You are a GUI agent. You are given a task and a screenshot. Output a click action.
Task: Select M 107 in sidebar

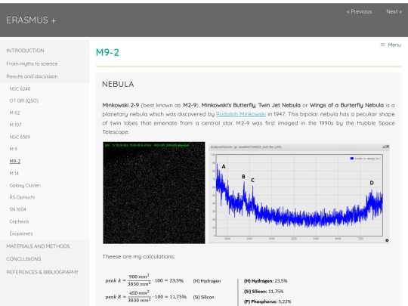(15, 125)
